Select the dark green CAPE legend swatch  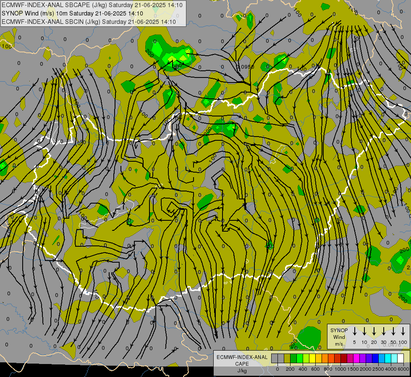click(x=293, y=358)
